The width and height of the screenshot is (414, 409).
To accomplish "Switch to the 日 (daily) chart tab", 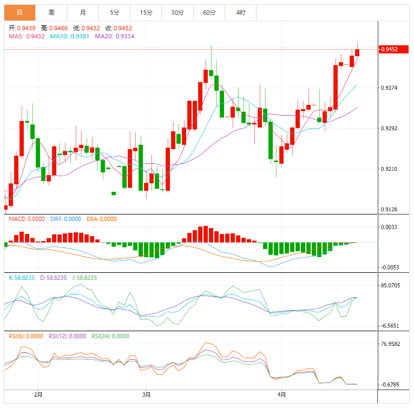I will (x=19, y=12).
